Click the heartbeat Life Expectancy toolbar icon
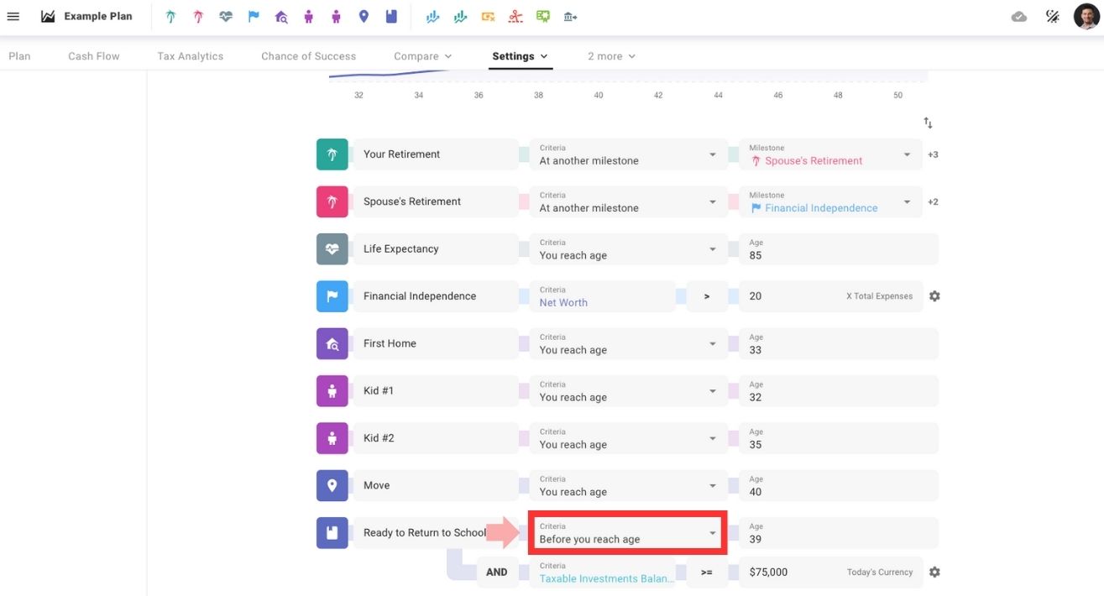 coord(226,17)
